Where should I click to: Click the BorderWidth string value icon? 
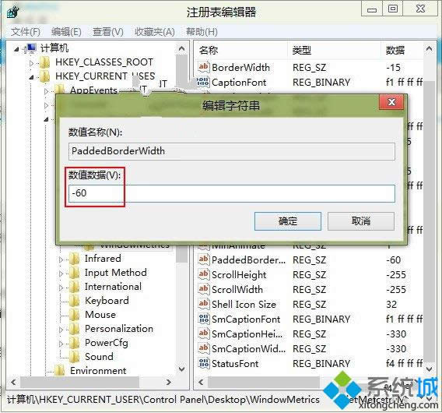[204, 67]
